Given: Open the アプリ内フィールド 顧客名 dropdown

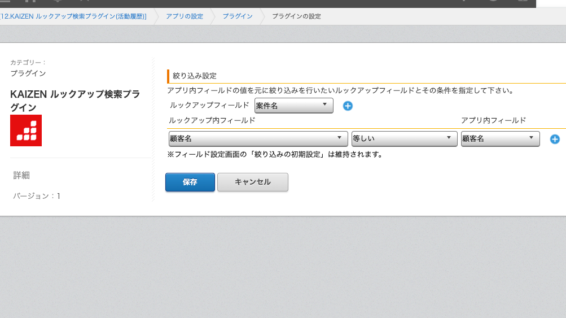Looking at the screenshot, I should pyautogui.click(x=501, y=139).
